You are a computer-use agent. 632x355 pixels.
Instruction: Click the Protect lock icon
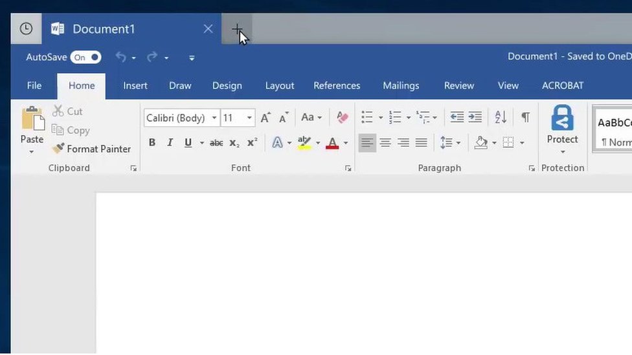point(562,118)
